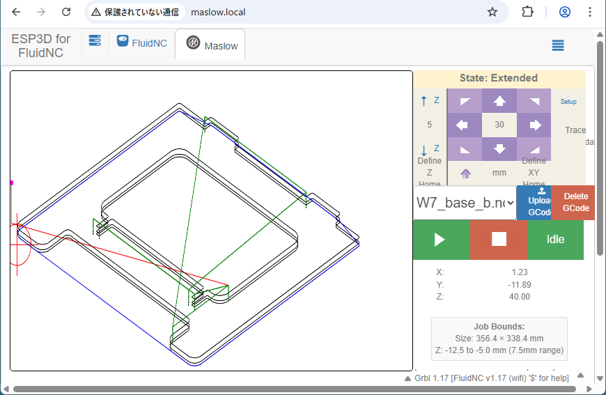Click Upload GCode button
The height and width of the screenshot is (395, 606).
coord(534,203)
